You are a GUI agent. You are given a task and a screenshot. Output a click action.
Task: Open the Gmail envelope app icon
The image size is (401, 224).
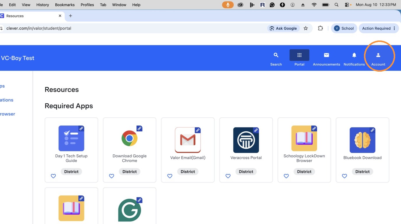[x=188, y=140]
